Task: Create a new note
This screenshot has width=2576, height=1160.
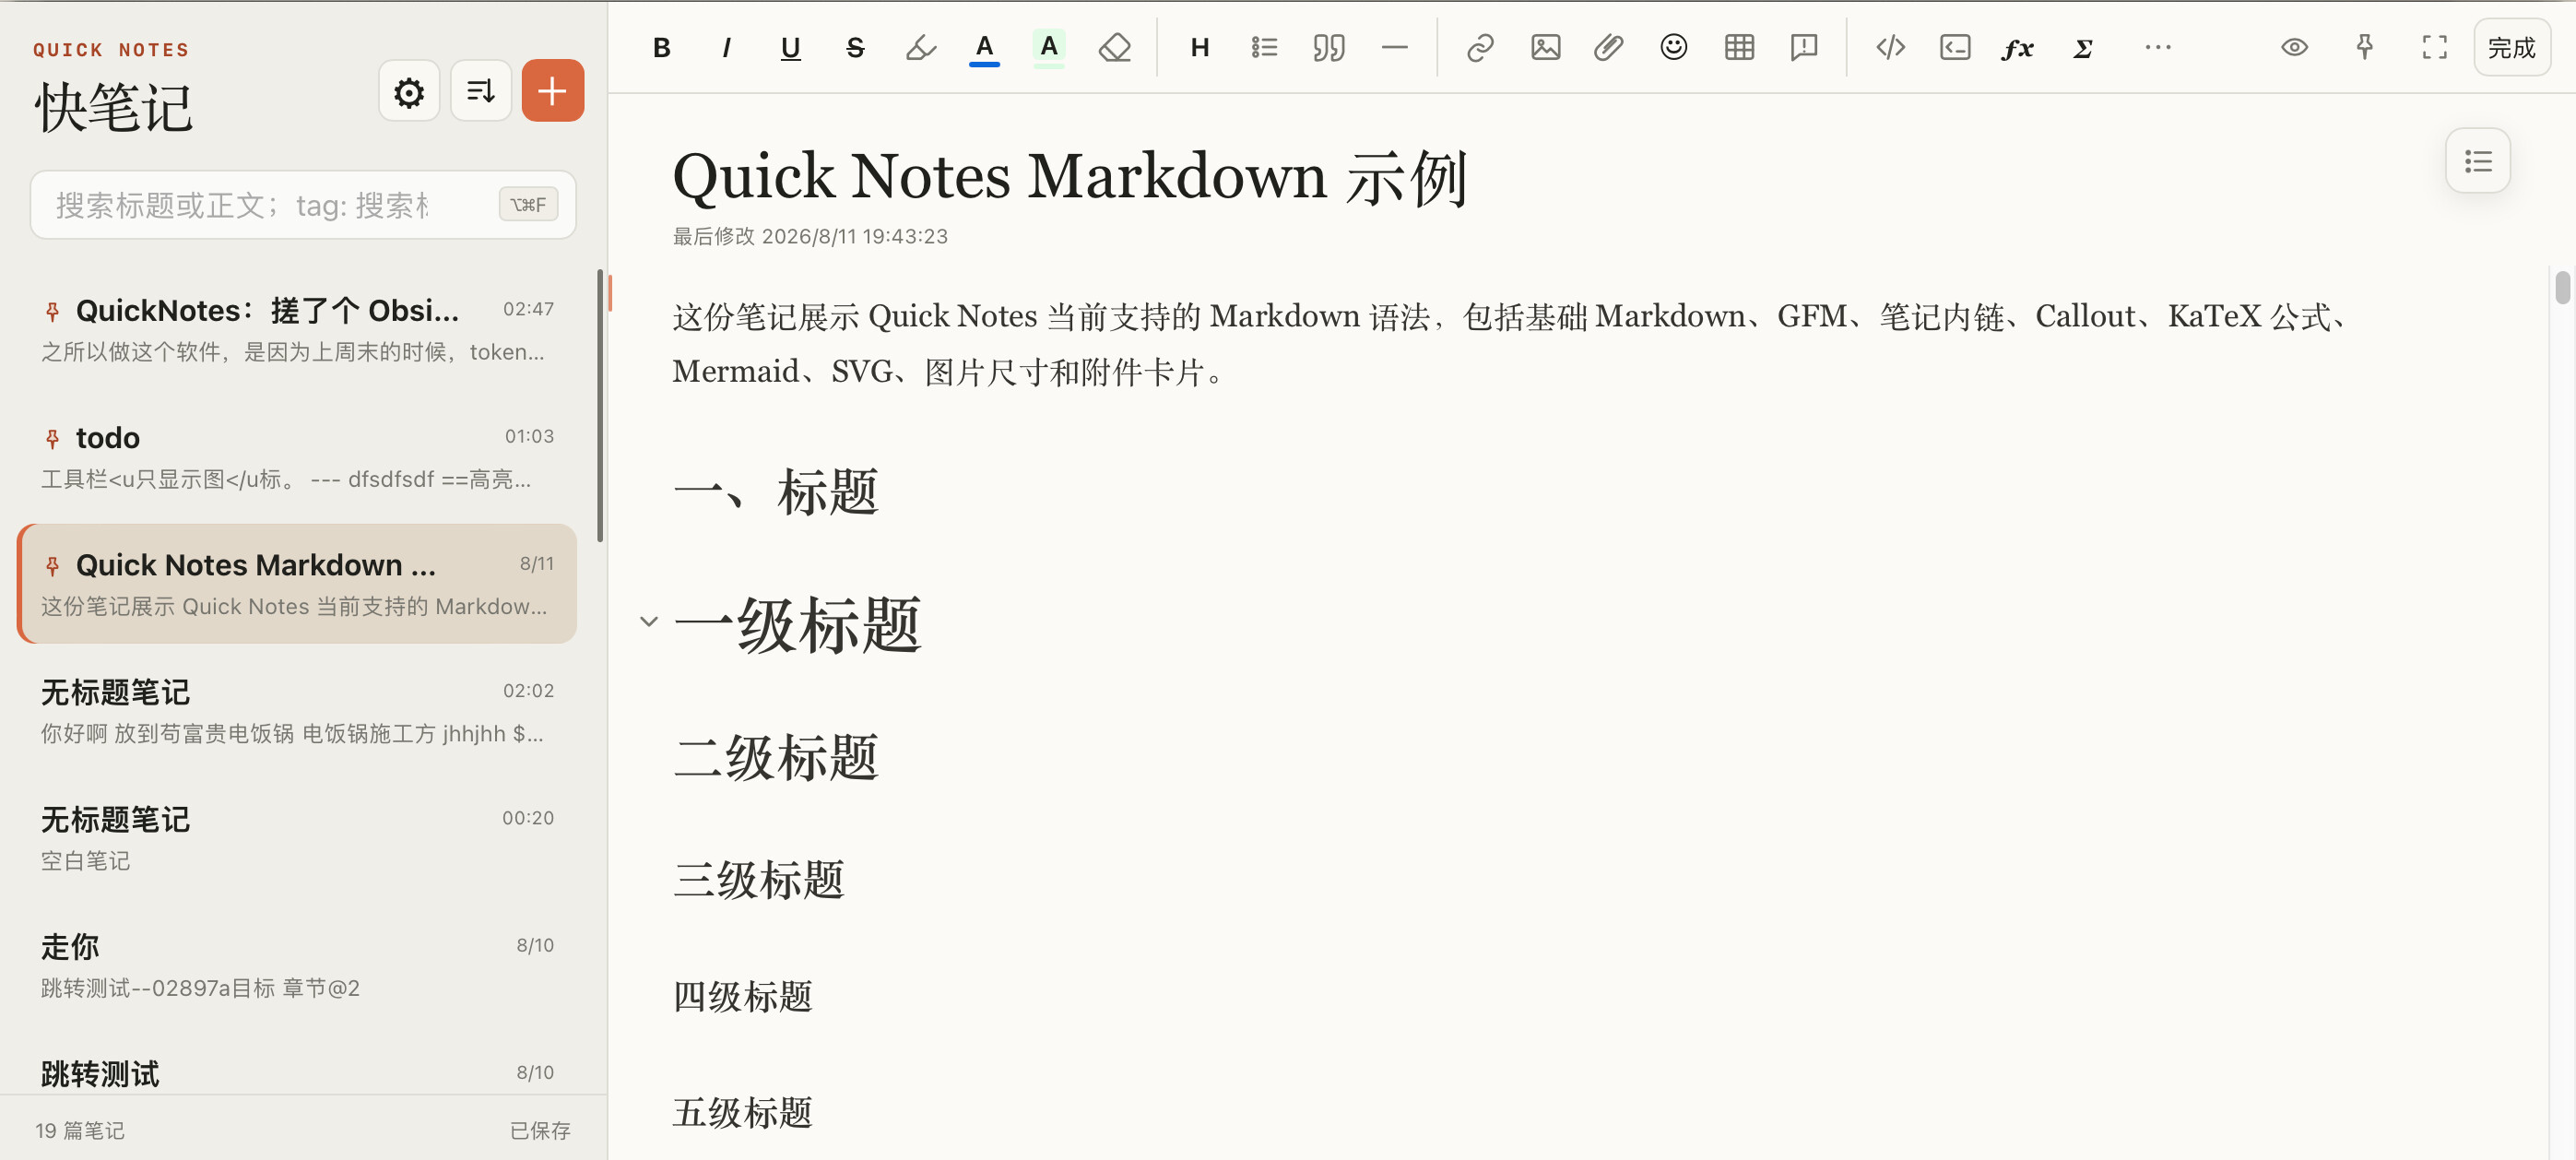Action: 553,91
